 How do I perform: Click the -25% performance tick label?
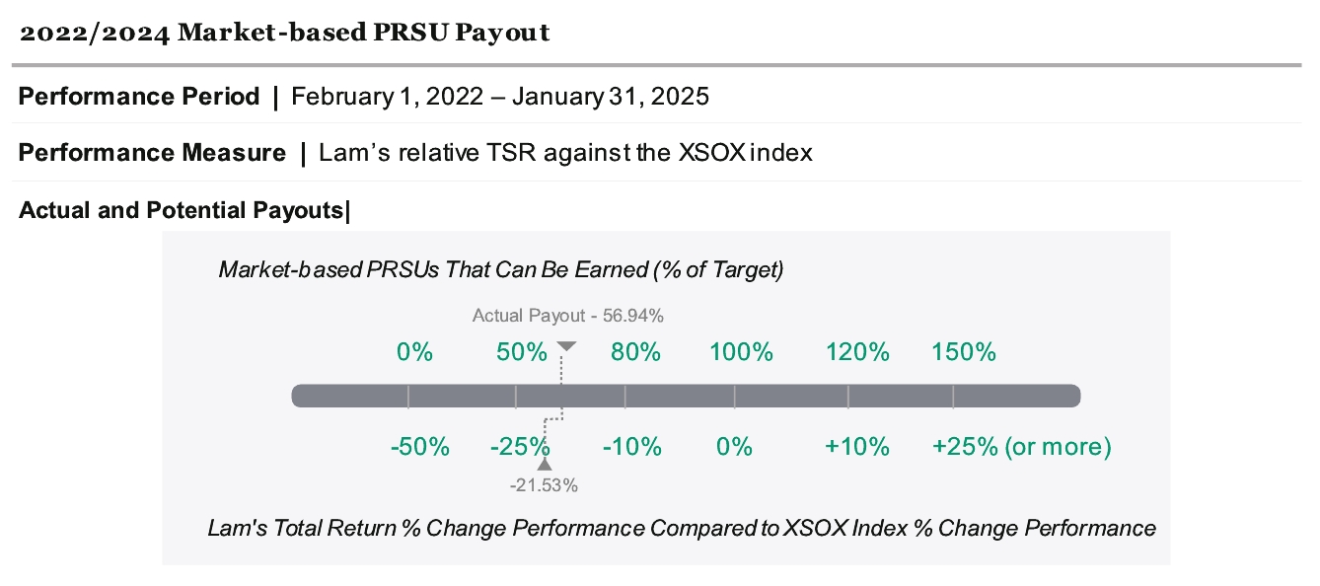[519, 447]
